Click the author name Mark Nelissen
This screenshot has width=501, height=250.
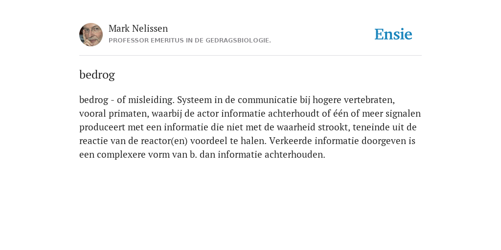click(138, 28)
